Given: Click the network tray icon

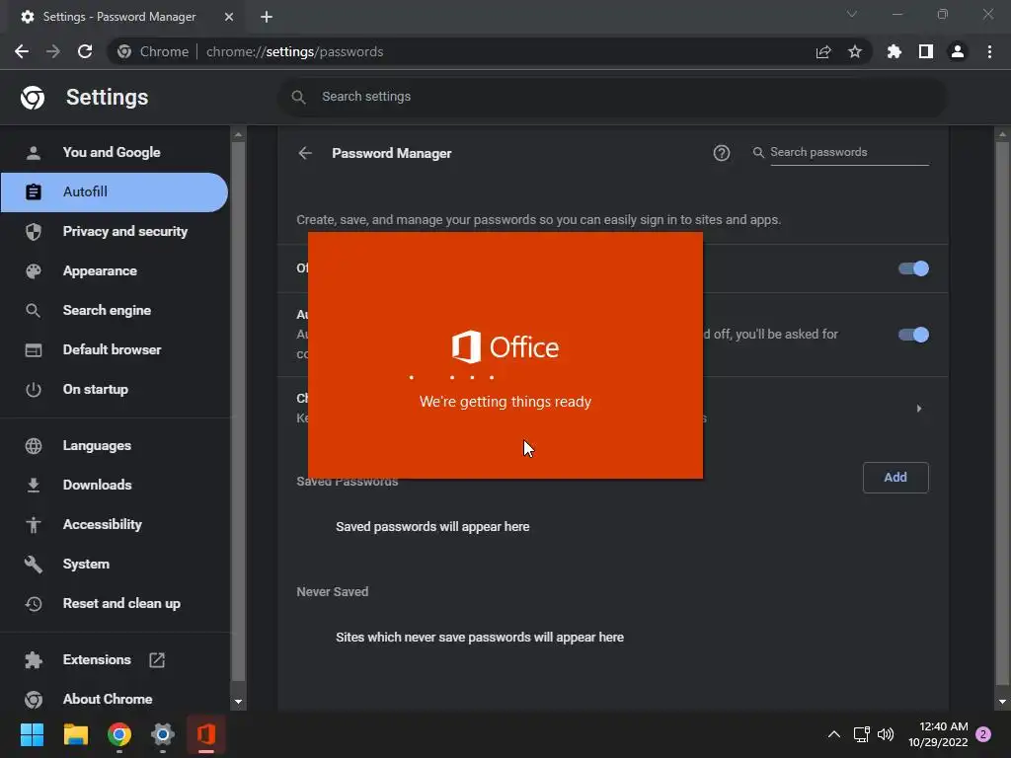Looking at the screenshot, I should pyautogui.click(x=861, y=734).
